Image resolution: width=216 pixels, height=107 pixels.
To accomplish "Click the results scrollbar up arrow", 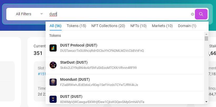I will tap(206, 33).
